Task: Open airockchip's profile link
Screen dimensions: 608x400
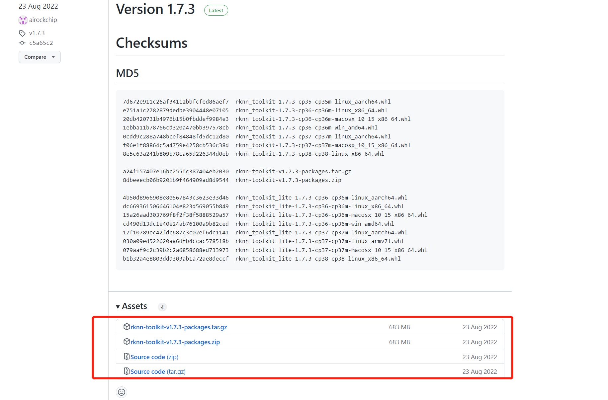Action: coord(43,20)
